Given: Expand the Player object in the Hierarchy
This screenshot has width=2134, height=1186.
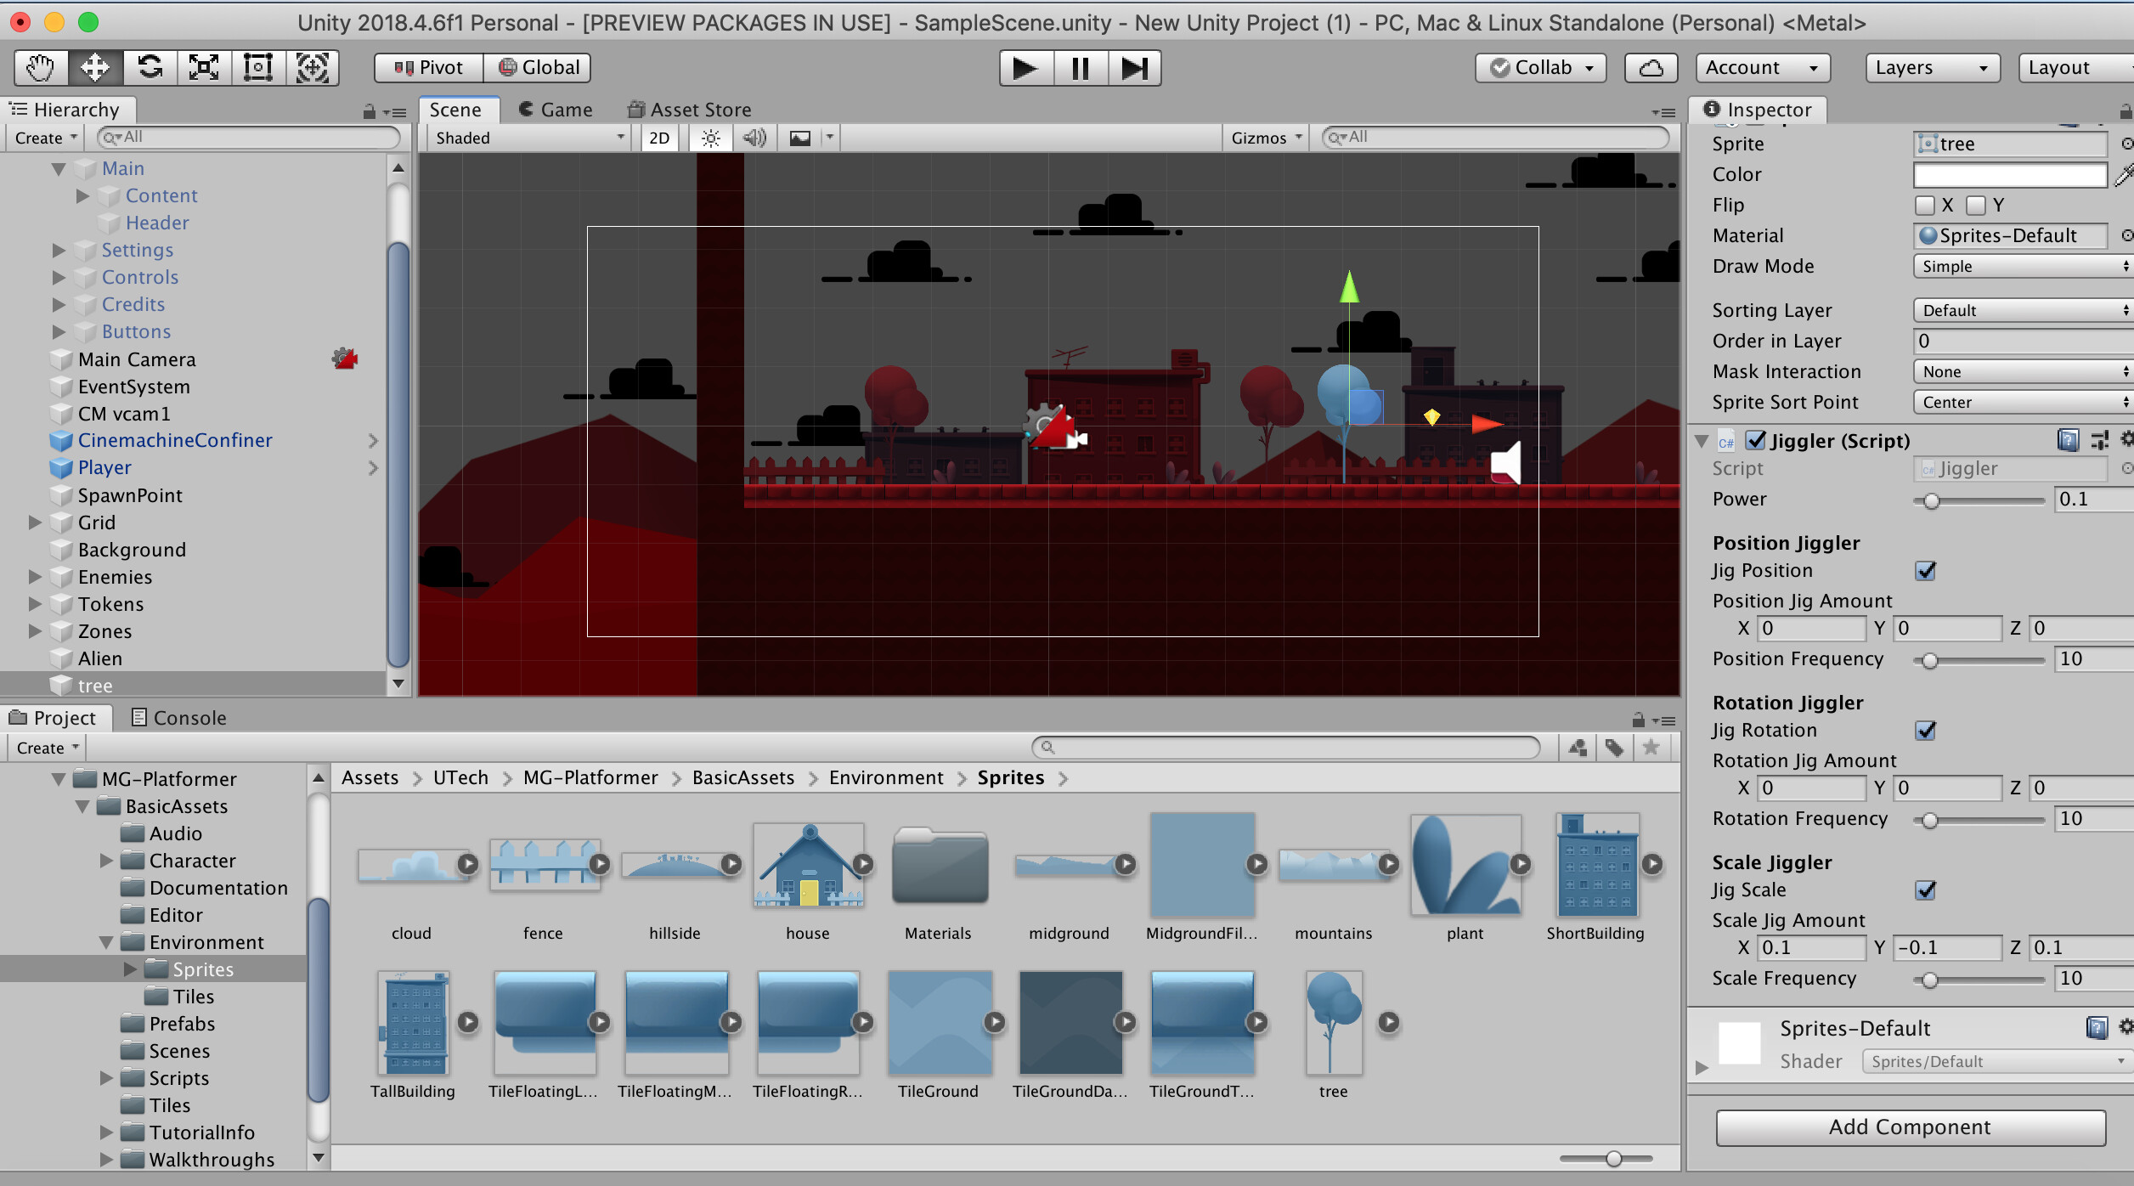Looking at the screenshot, I should click(x=35, y=467).
